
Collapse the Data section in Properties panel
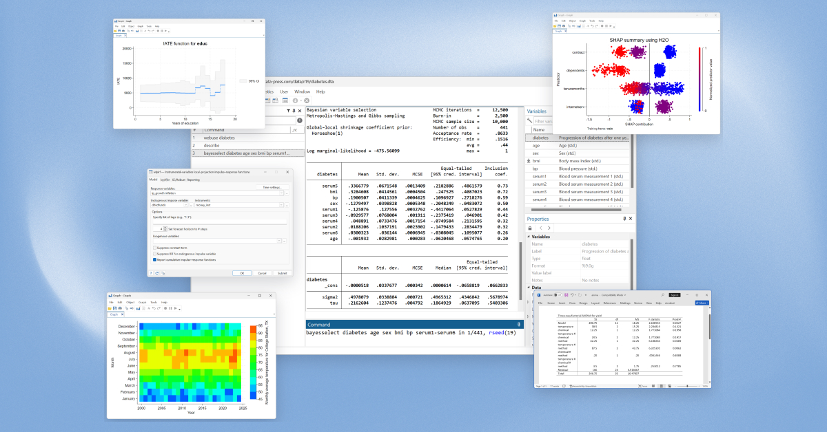[530, 287]
